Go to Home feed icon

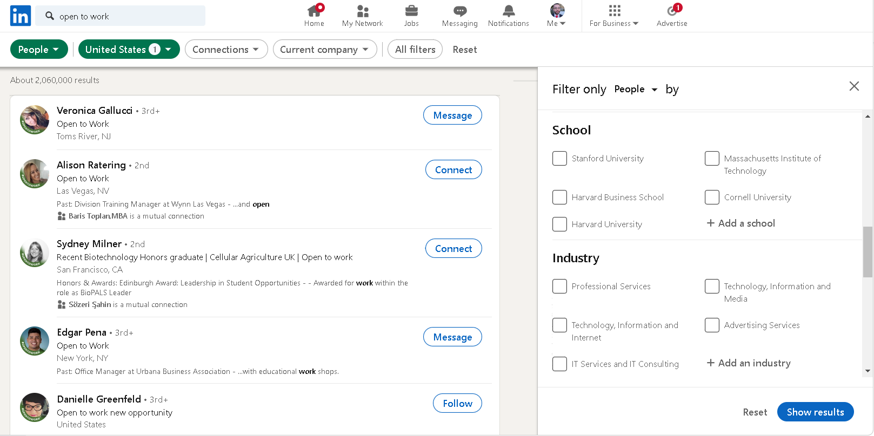coord(314,11)
